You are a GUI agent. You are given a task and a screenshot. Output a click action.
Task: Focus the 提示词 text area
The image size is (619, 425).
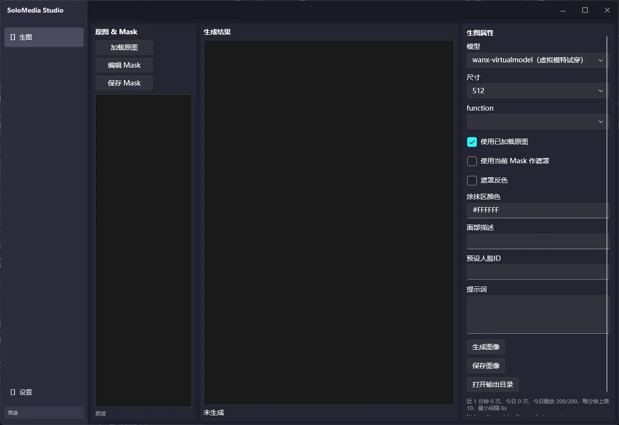[538, 314]
